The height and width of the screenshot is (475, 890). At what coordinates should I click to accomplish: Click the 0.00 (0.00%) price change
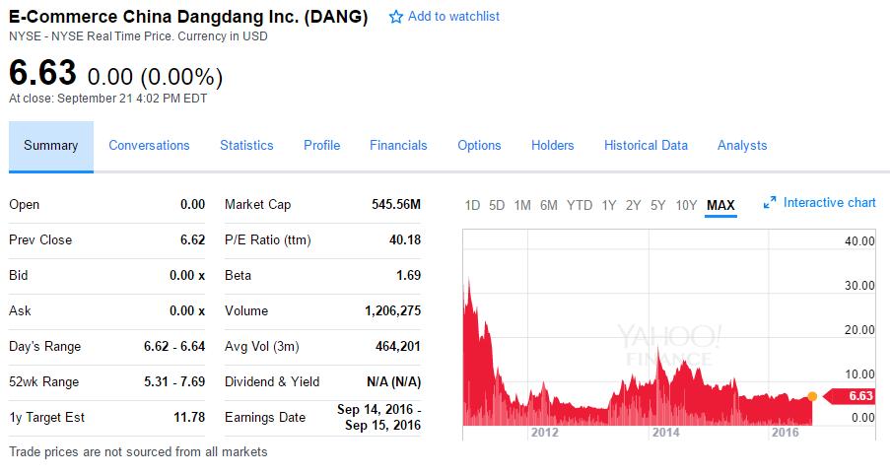tap(155, 77)
